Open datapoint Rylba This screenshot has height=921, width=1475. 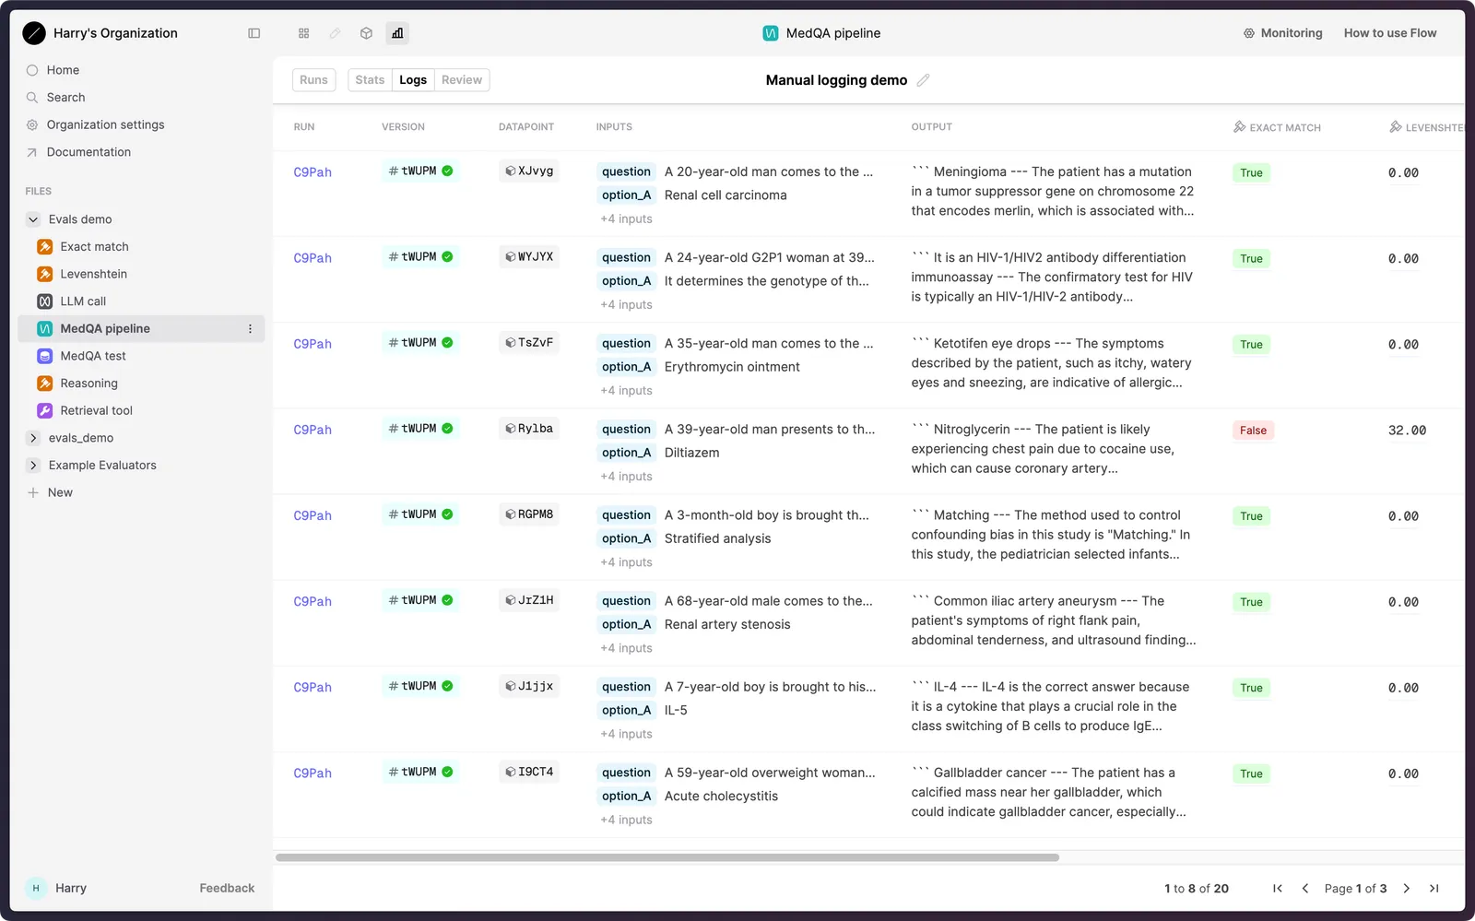click(x=529, y=429)
